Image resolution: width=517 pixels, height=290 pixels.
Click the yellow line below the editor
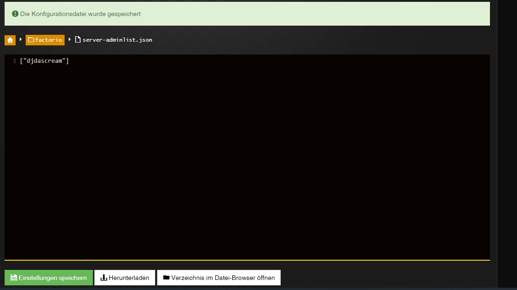pos(247,260)
